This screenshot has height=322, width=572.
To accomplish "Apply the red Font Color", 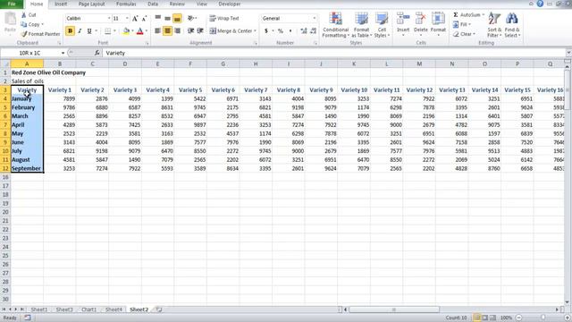I will (x=139, y=31).
